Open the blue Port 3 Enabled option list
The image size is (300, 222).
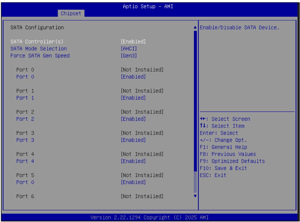click(133, 140)
